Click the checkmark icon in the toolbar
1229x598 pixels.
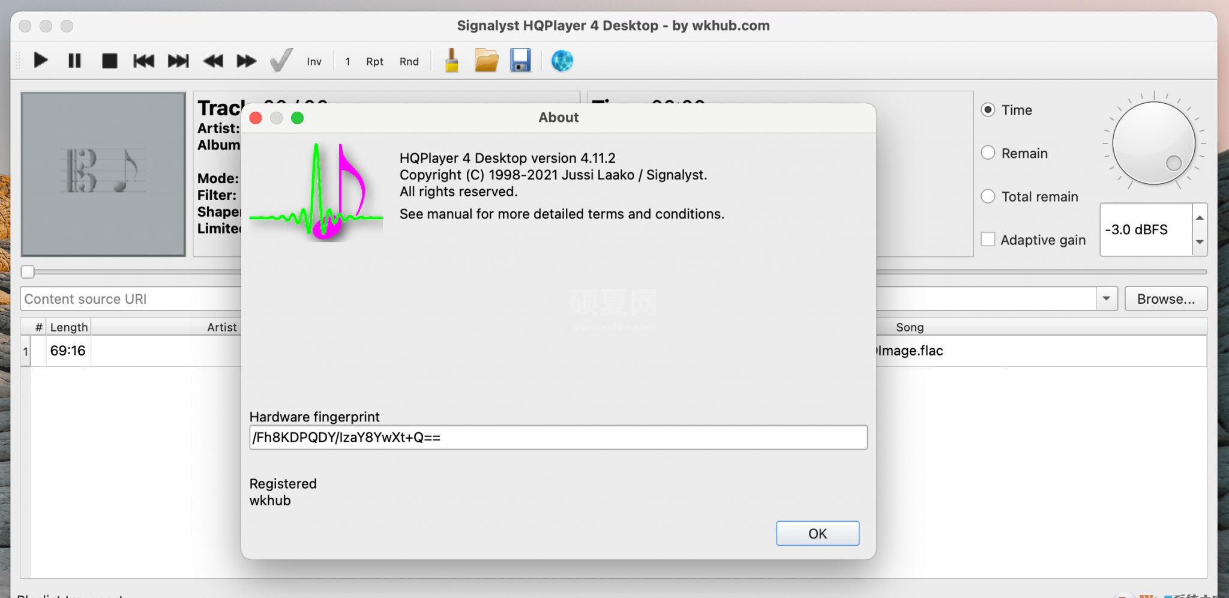pyautogui.click(x=281, y=60)
